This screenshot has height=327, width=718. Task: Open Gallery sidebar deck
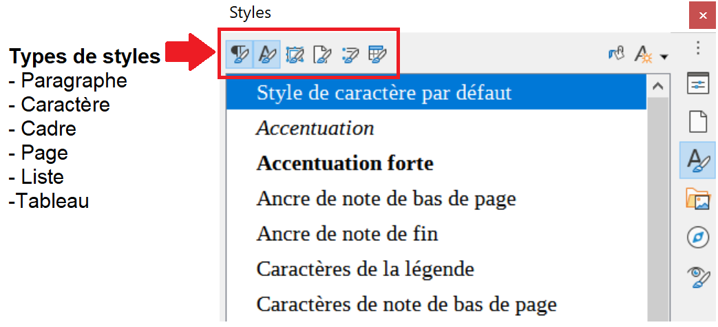tap(698, 199)
